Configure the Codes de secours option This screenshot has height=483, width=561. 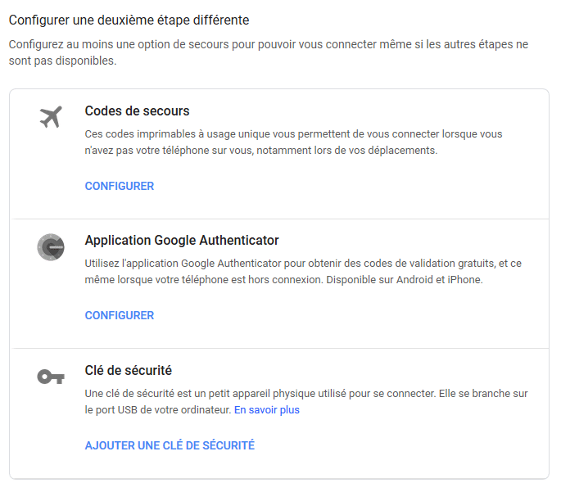(x=120, y=186)
